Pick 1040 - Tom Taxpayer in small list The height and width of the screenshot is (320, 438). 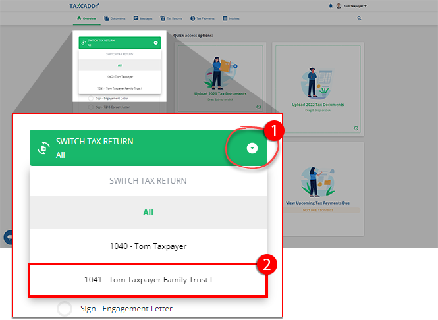pos(120,76)
